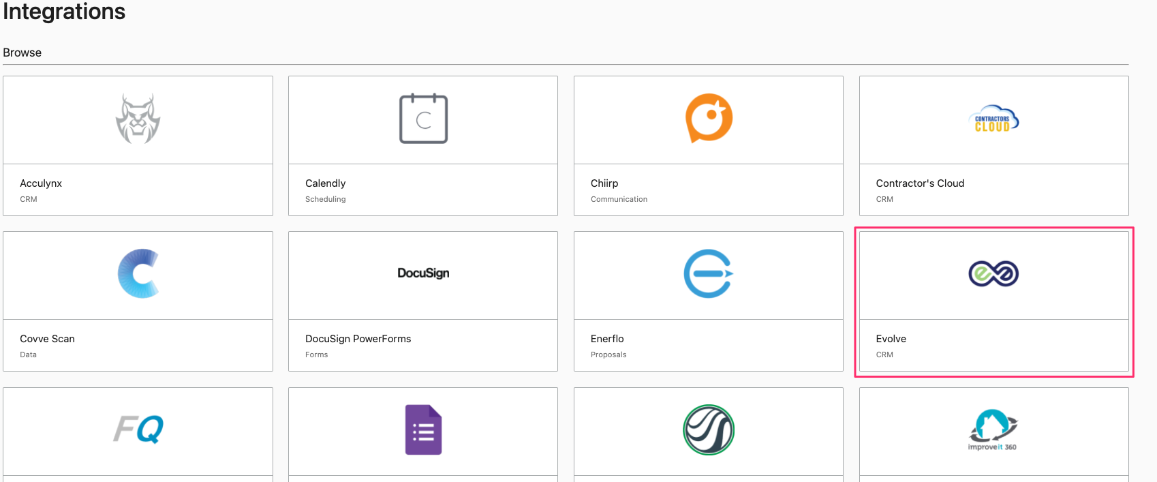The image size is (1157, 482).
Task: Click the Data label under Covve Scan
Action: (28, 355)
